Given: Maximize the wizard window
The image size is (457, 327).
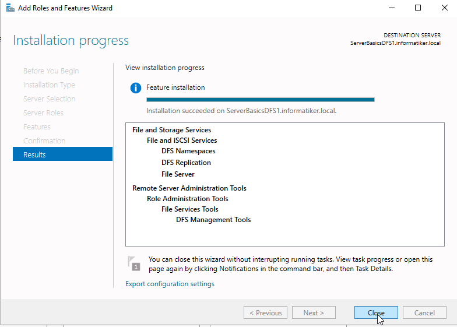Looking at the screenshot, I should tap(418, 8).
